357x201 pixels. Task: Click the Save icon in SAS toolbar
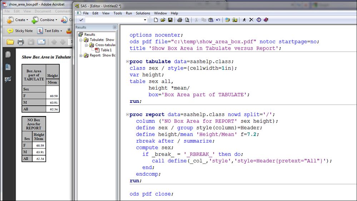[x=170, y=20]
